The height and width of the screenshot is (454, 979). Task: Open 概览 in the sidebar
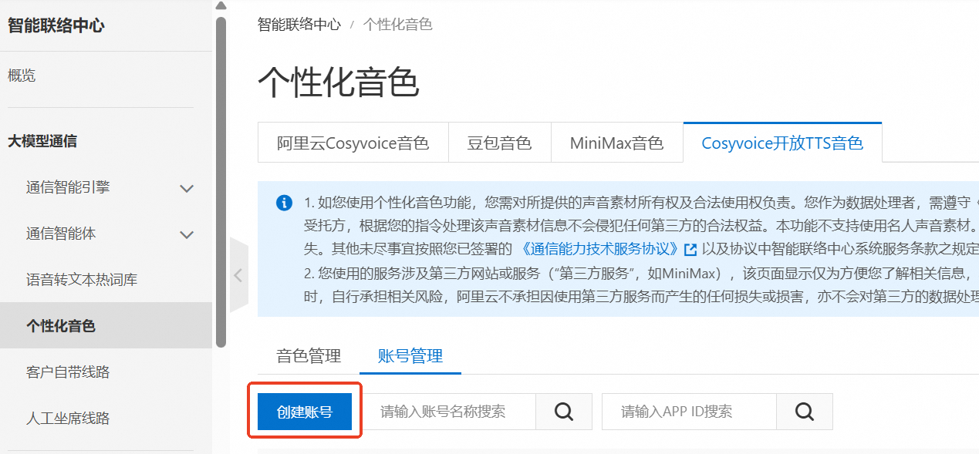[x=22, y=76]
